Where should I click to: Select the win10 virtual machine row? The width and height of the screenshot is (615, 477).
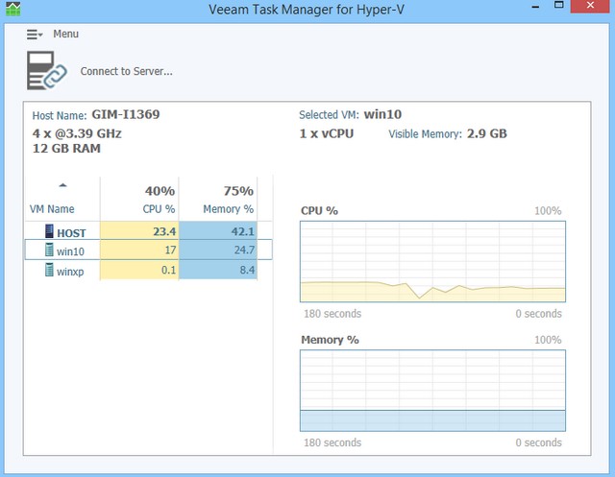[x=148, y=250]
